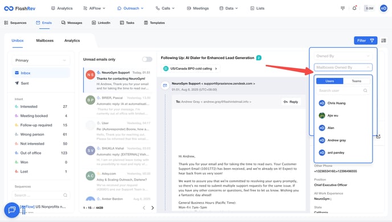Open the dial pad grid icon

pos(342,8)
